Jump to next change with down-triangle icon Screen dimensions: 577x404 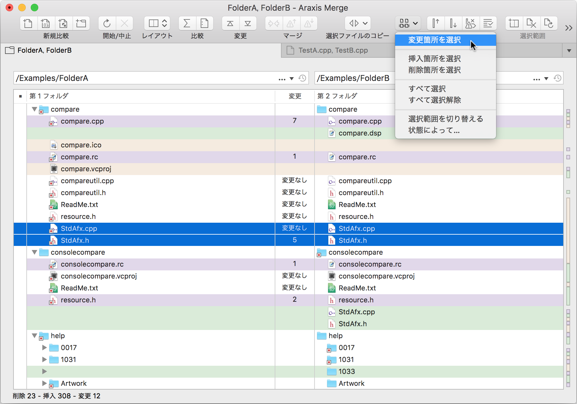tap(248, 24)
